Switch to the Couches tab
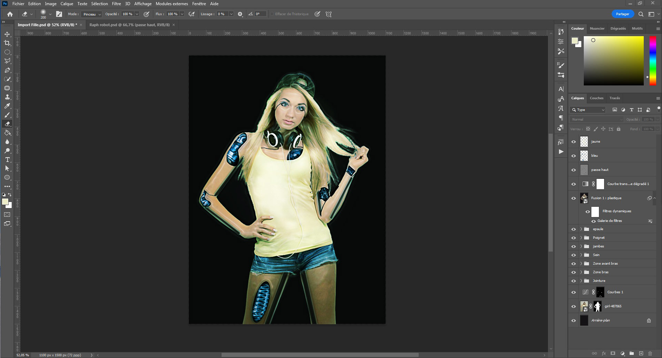The width and height of the screenshot is (662, 358). coord(596,98)
